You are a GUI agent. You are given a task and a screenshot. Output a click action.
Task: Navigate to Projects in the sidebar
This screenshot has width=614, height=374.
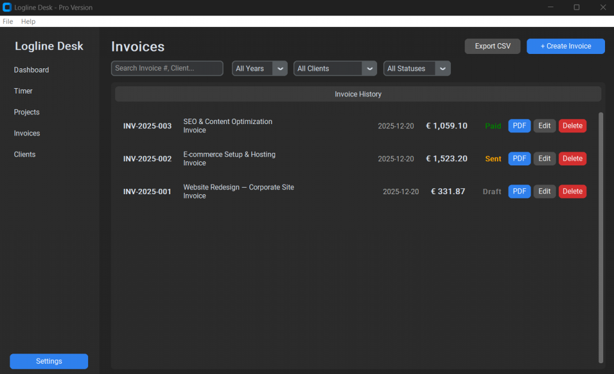pyautogui.click(x=27, y=112)
